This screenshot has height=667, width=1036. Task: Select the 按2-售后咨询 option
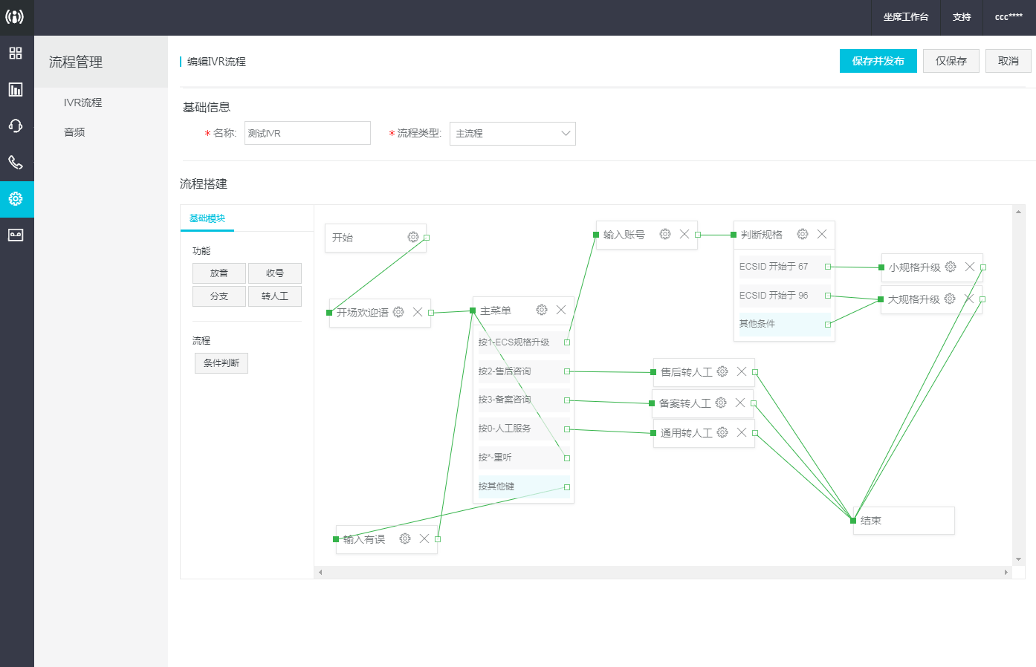[x=523, y=371]
